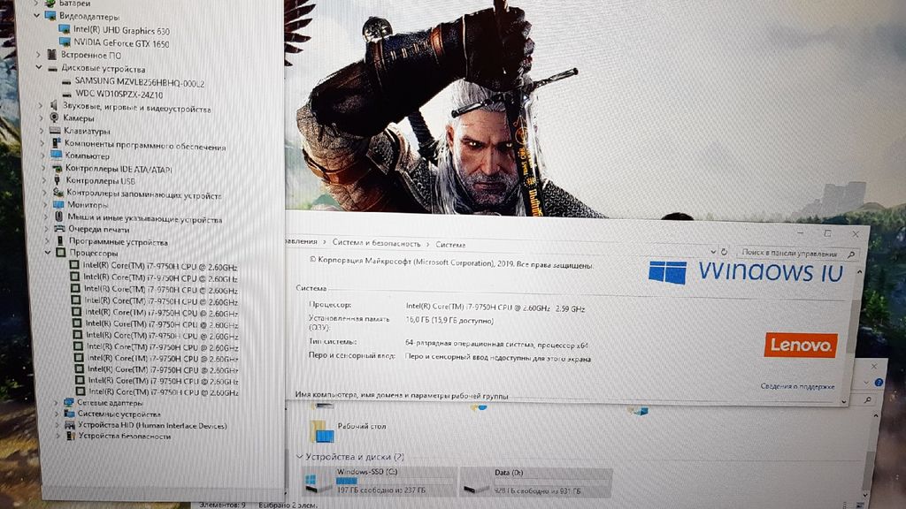The height and width of the screenshot is (509, 906).
Task: Click the System window scrollbar down arrow
Action: coord(844,400)
